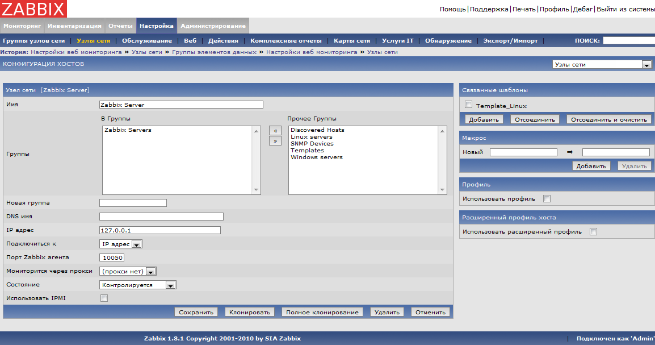Screen dimensions: 655x345
Task: Enable Использовать профиль checkbox
Action: (x=547, y=198)
